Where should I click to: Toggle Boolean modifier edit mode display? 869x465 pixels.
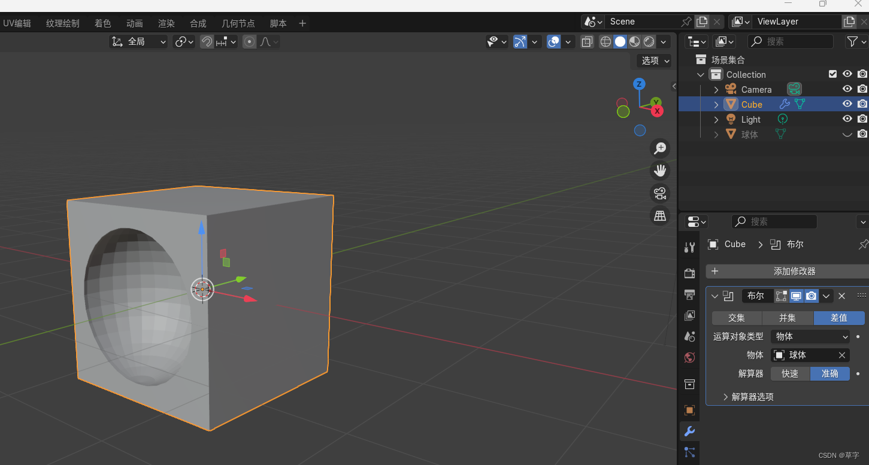(x=781, y=296)
